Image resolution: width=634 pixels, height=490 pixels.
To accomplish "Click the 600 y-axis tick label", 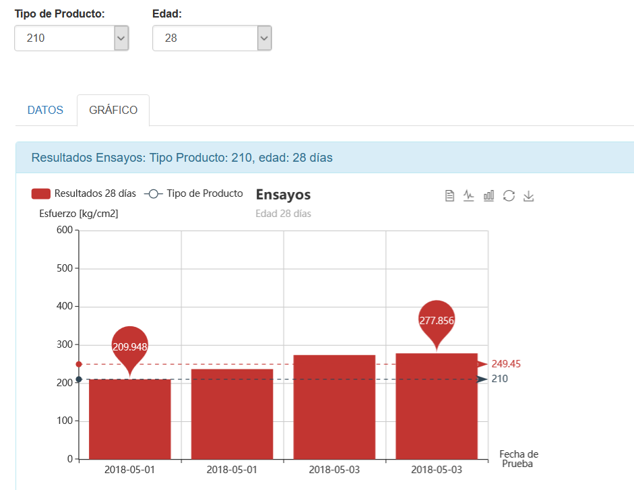I will coord(64,230).
